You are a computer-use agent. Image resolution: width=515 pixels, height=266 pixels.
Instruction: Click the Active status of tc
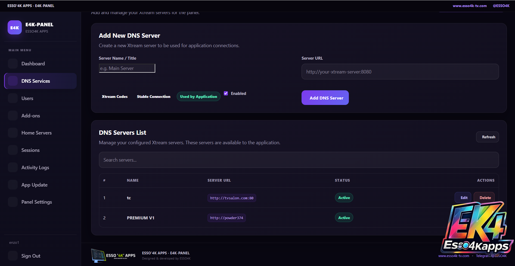[344, 198]
